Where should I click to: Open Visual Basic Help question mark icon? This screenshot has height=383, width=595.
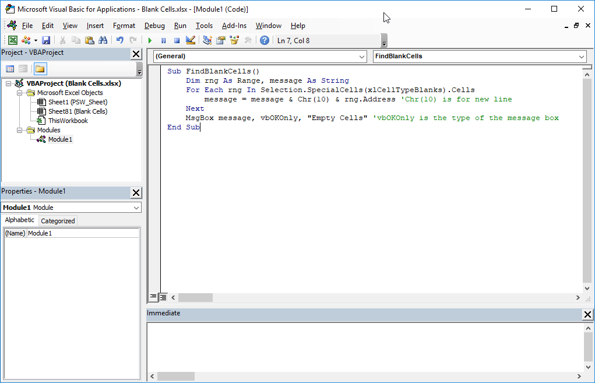265,40
